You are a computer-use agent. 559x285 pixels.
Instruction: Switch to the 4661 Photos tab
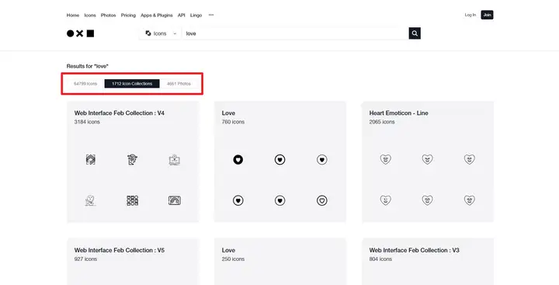pos(179,83)
